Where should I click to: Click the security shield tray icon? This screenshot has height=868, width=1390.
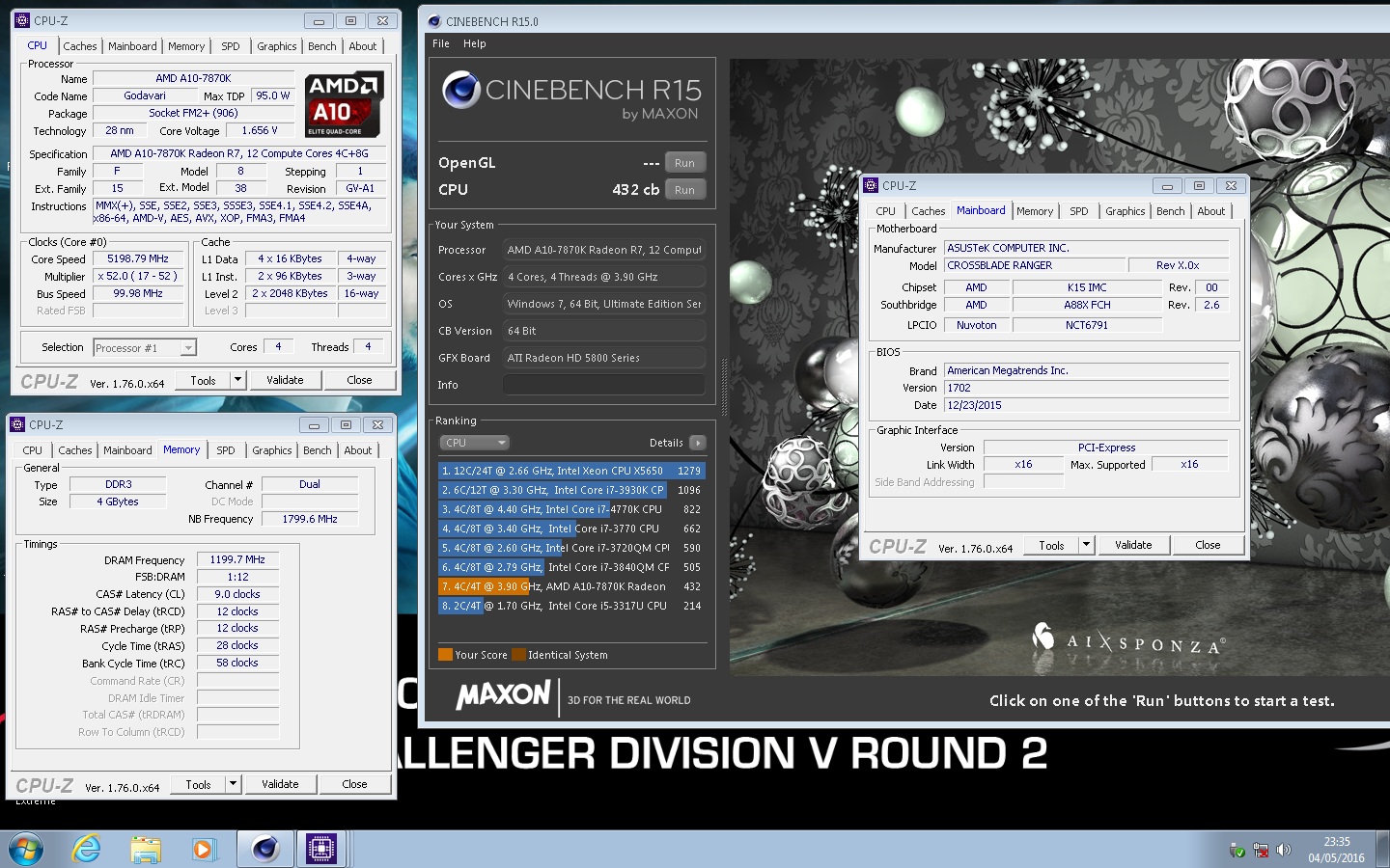pos(1237,850)
